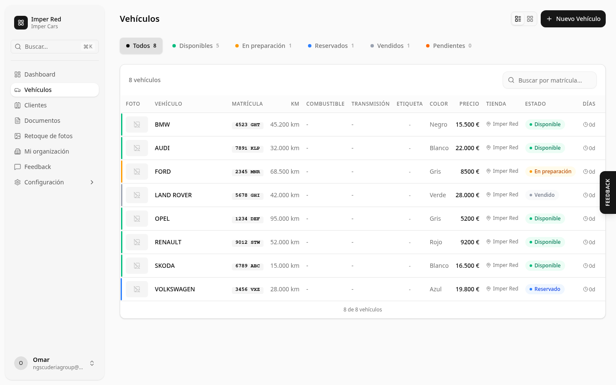The height and width of the screenshot is (385, 616).
Task: Click the BMW photo placeholder thumbnail
Action: pos(137,124)
